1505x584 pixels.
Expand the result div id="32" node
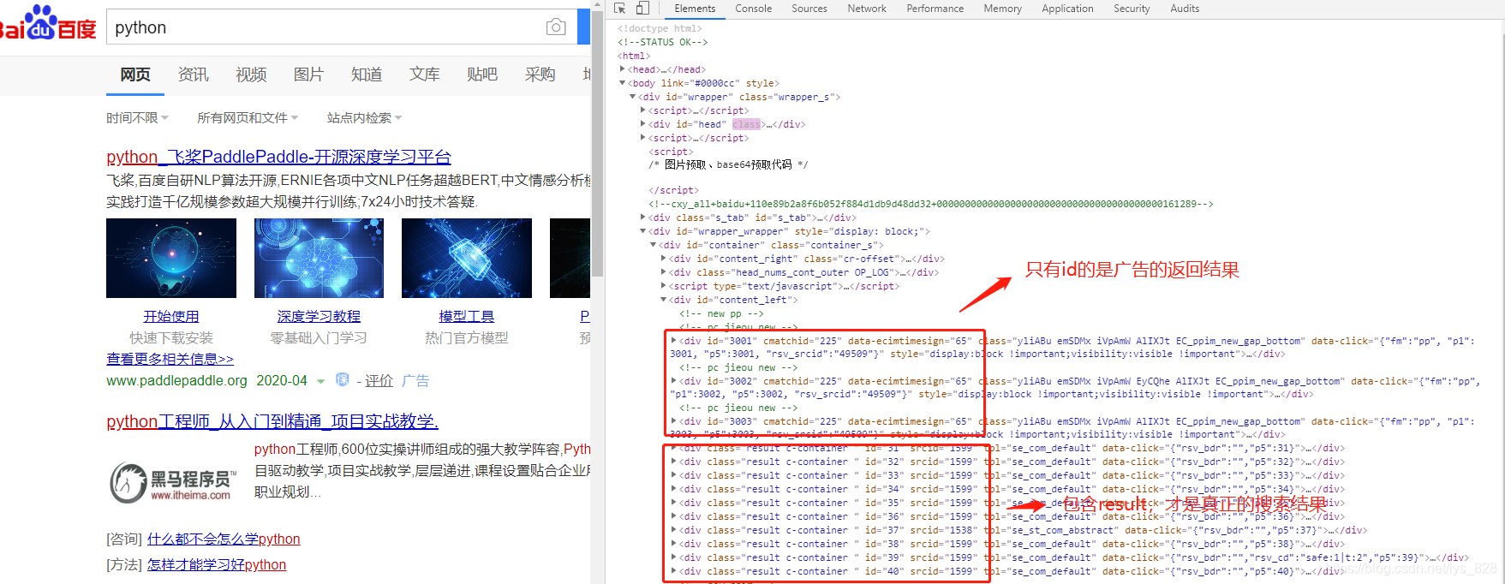point(674,462)
